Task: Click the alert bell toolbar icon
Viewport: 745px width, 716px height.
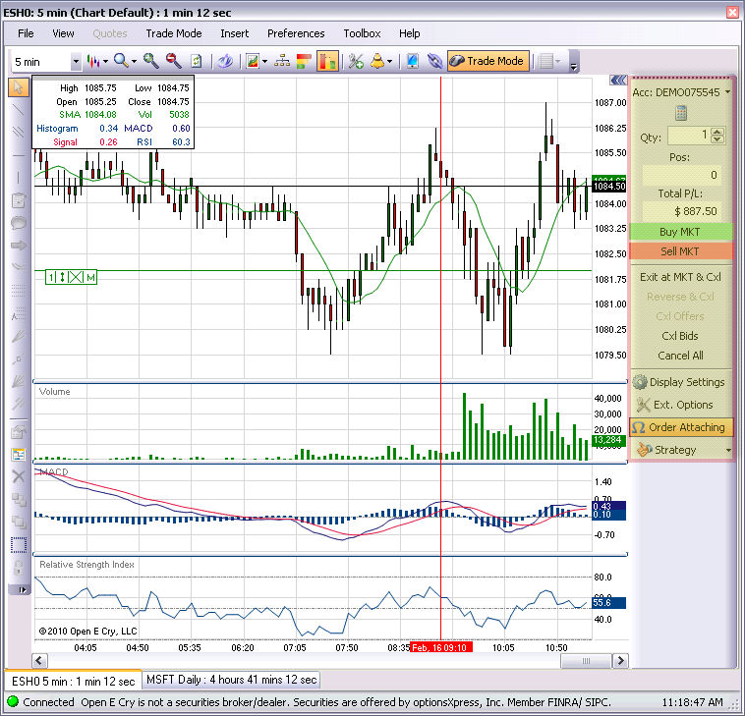Action: coord(377,61)
